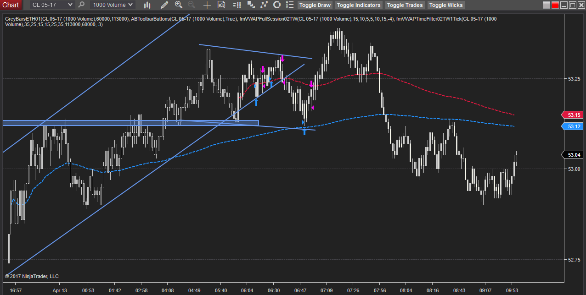Click the instrument search magnifier icon
The image size is (586, 295).
[x=82, y=5]
